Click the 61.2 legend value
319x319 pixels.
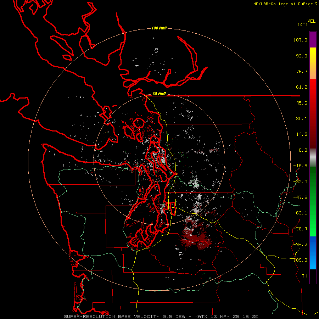pyautogui.click(x=302, y=87)
